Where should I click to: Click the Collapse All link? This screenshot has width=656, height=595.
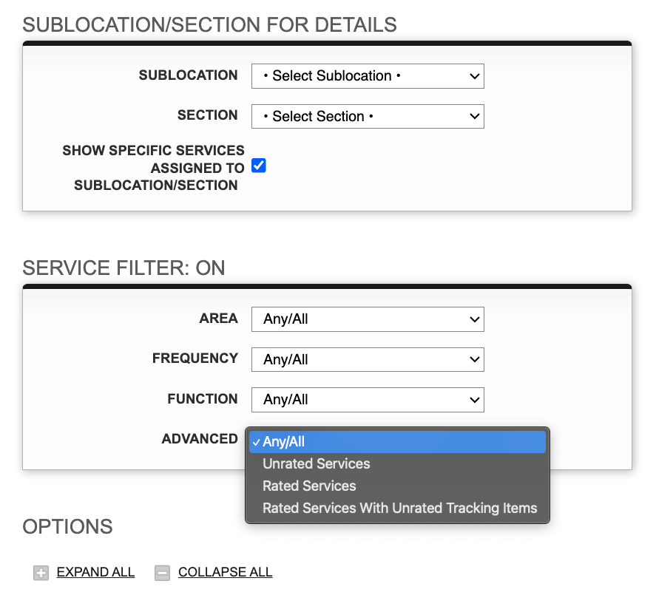point(226,572)
